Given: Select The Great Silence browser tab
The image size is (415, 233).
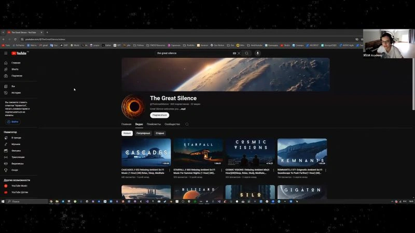Looking at the screenshot, I should [x=24, y=32].
